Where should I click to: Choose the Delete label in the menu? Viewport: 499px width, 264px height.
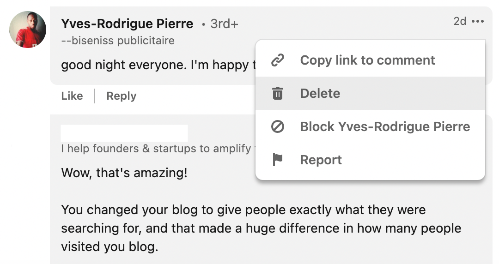click(x=320, y=93)
